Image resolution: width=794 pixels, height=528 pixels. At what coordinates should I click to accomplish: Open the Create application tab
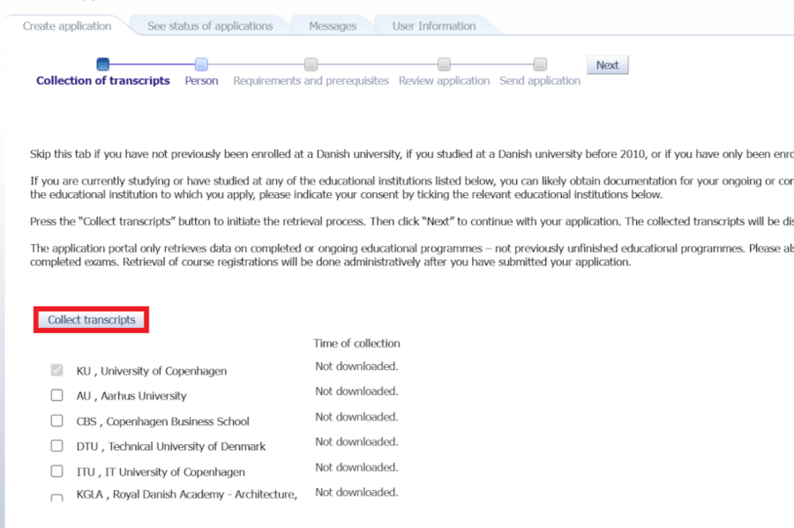[67, 26]
